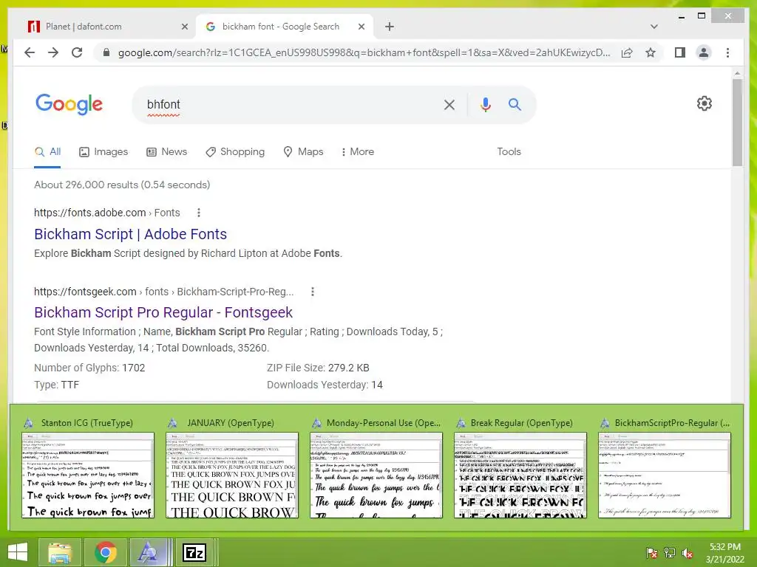Open Bickham Script Pro Regular Fontsgeek link
Viewport: 757px width, 567px height.
tap(163, 312)
